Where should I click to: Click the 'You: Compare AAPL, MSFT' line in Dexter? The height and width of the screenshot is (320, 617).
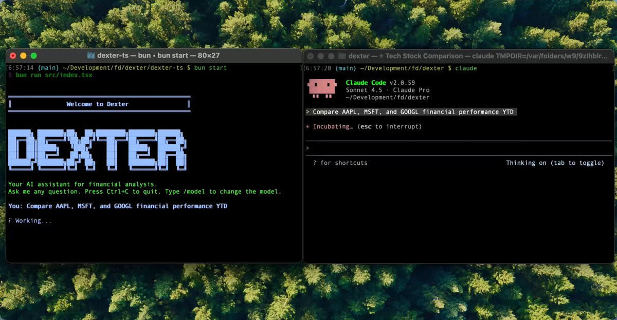click(x=118, y=206)
